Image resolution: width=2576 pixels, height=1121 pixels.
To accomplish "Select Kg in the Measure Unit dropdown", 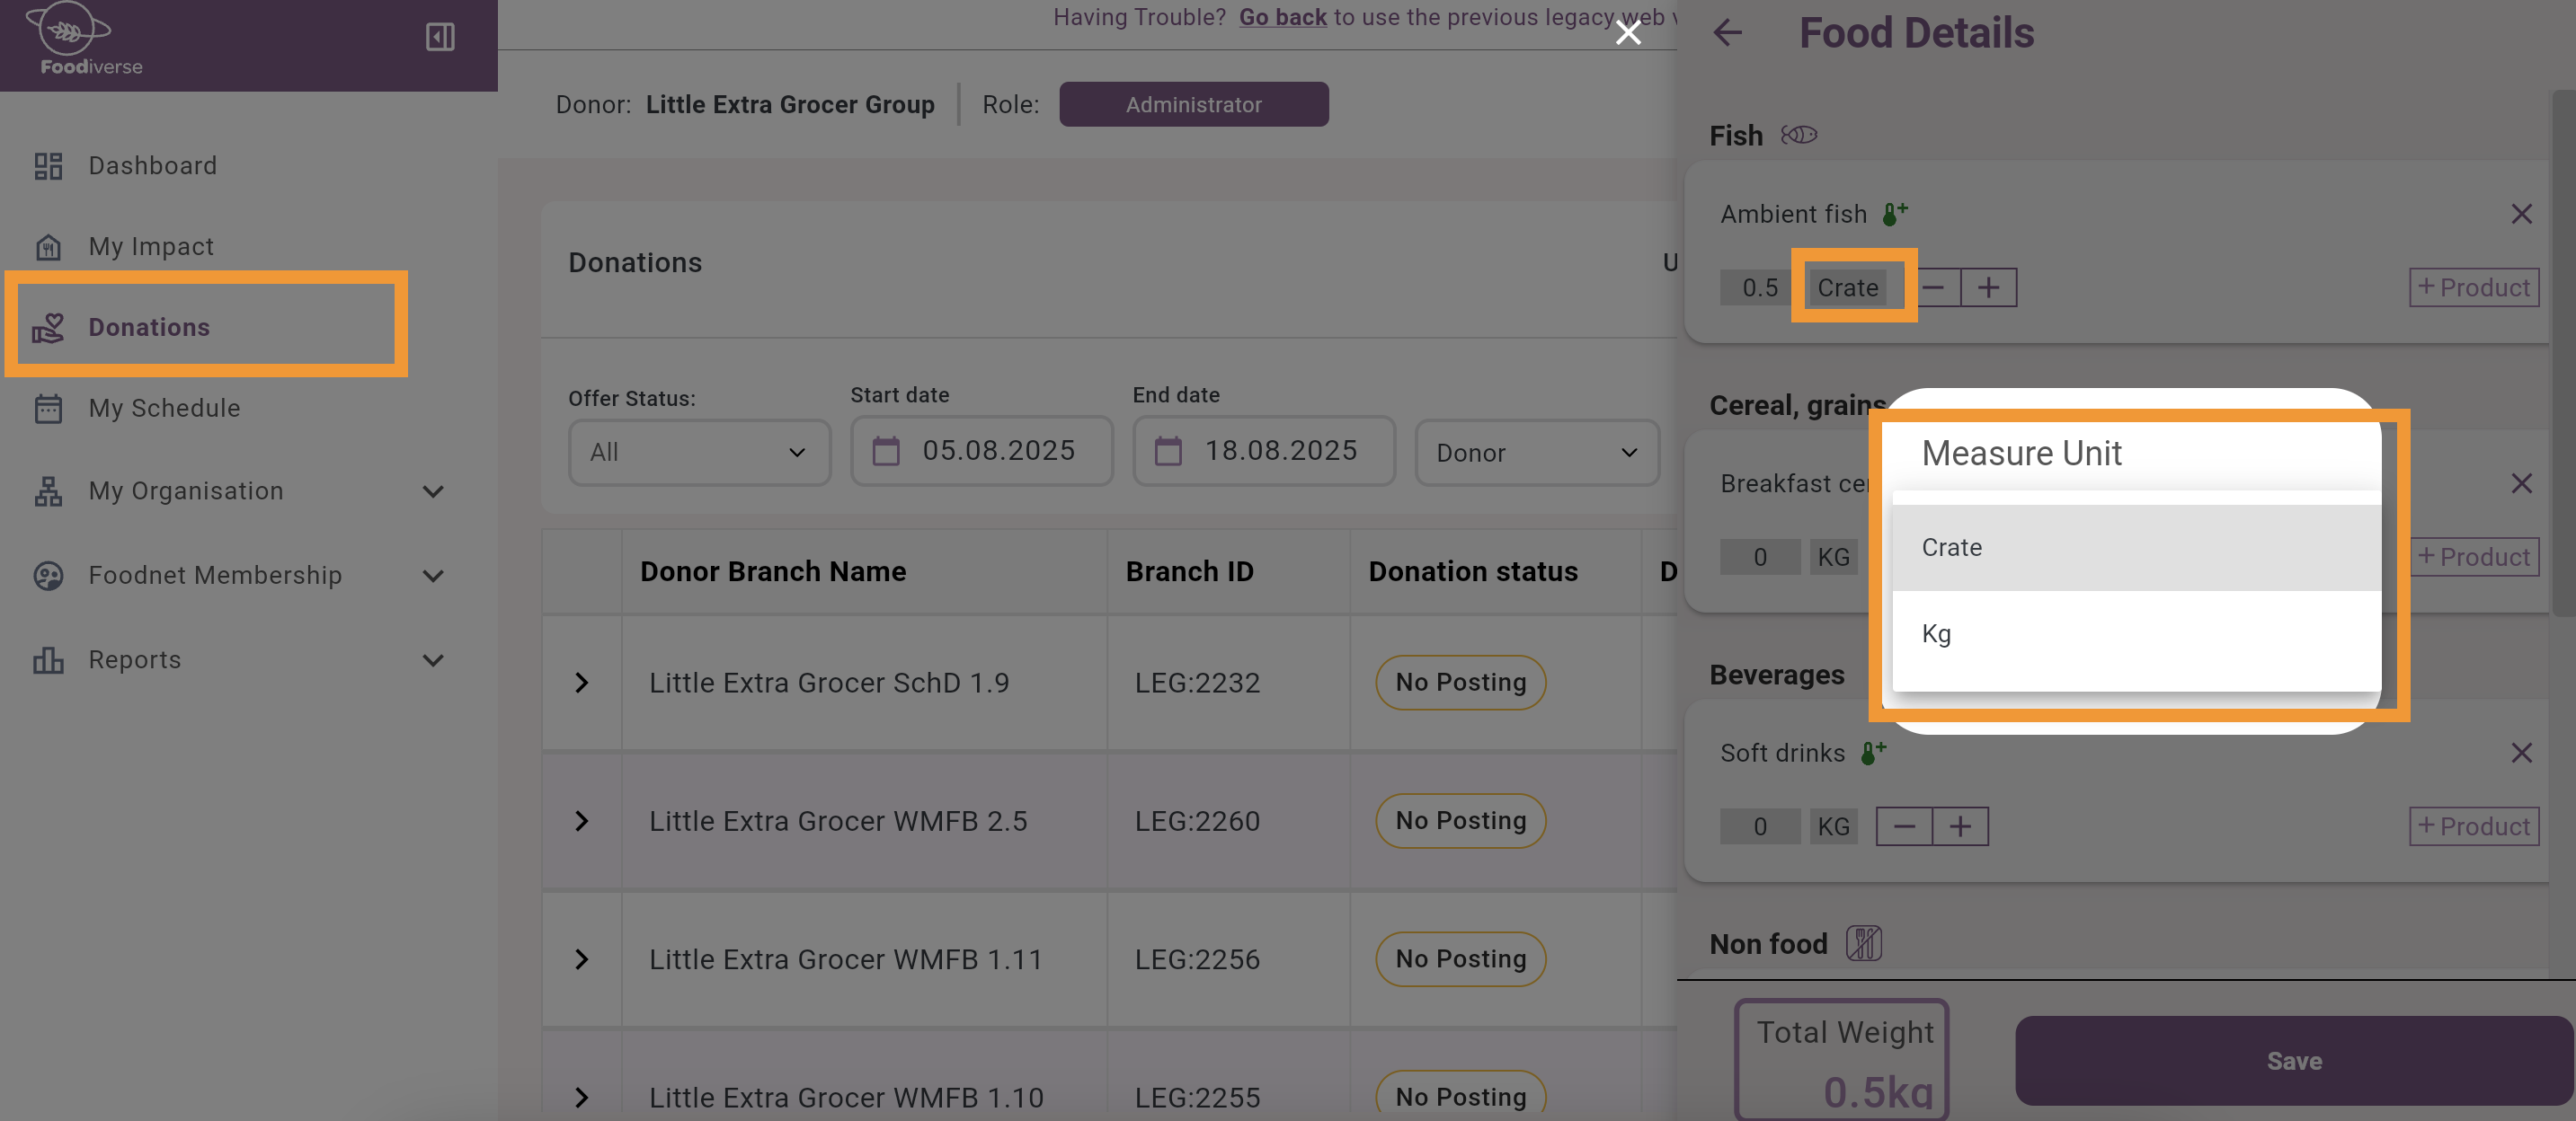I will point(1937,633).
